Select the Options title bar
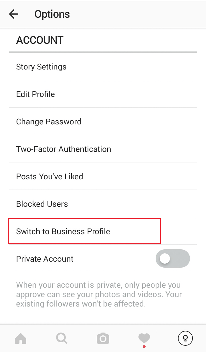206x352 pixels. [52, 14]
